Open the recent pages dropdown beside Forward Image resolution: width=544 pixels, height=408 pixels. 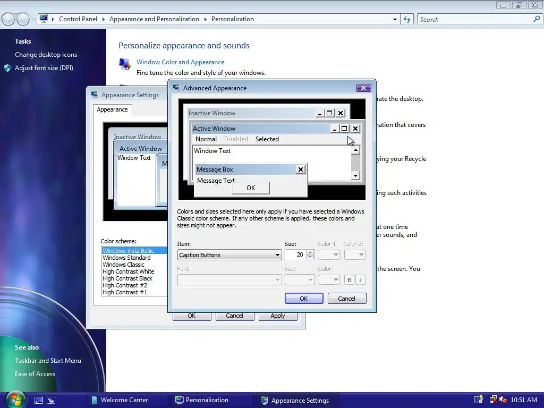(x=33, y=20)
